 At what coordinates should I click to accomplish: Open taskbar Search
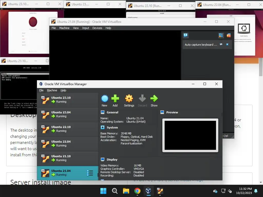pos(115,191)
